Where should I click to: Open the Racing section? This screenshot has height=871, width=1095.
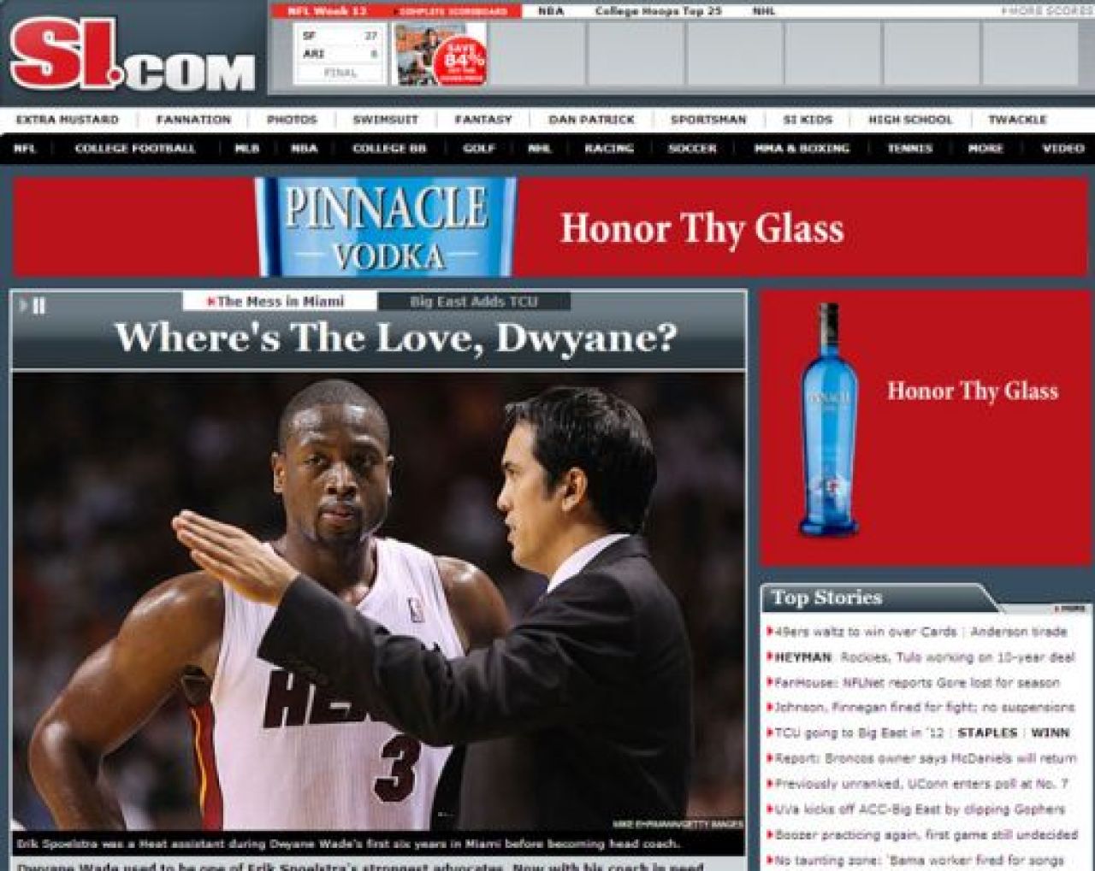pyautogui.click(x=609, y=149)
